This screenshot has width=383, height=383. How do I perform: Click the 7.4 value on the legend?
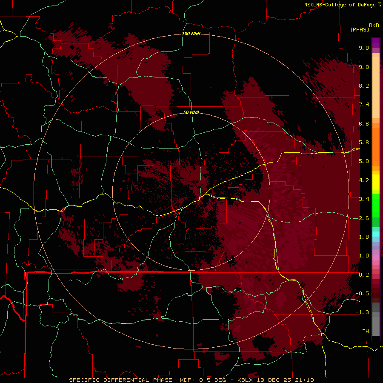(x=364, y=105)
